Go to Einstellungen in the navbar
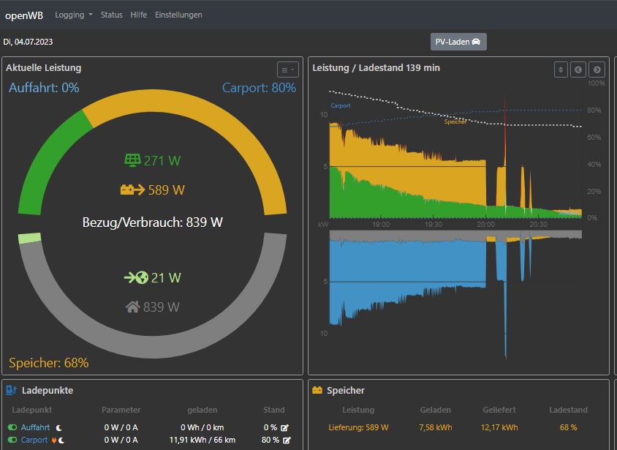 [x=178, y=15]
